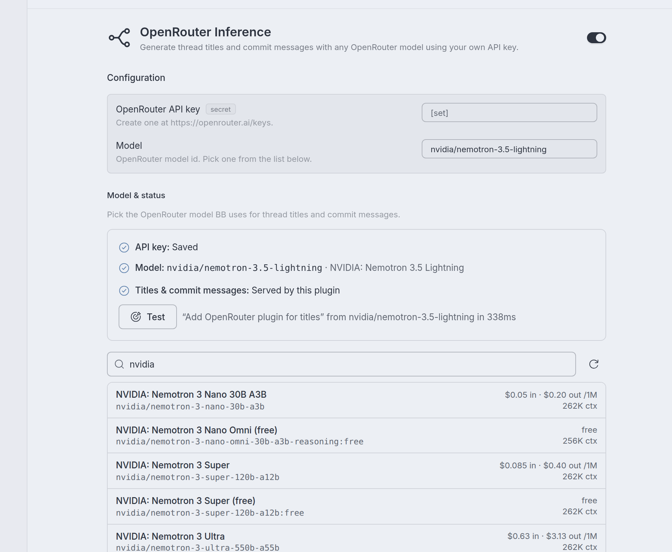The image size is (672, 552).
Task: Click nvidia/nemotron-3-super-120b-a12b:free id text
Action: click(210, 513)
